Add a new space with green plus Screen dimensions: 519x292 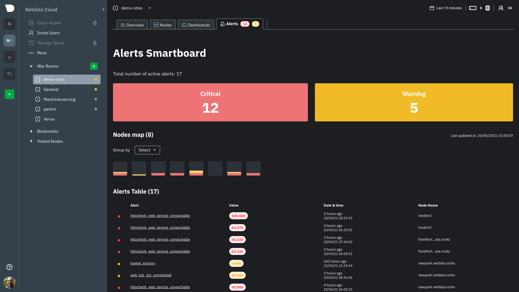[9, 94]
